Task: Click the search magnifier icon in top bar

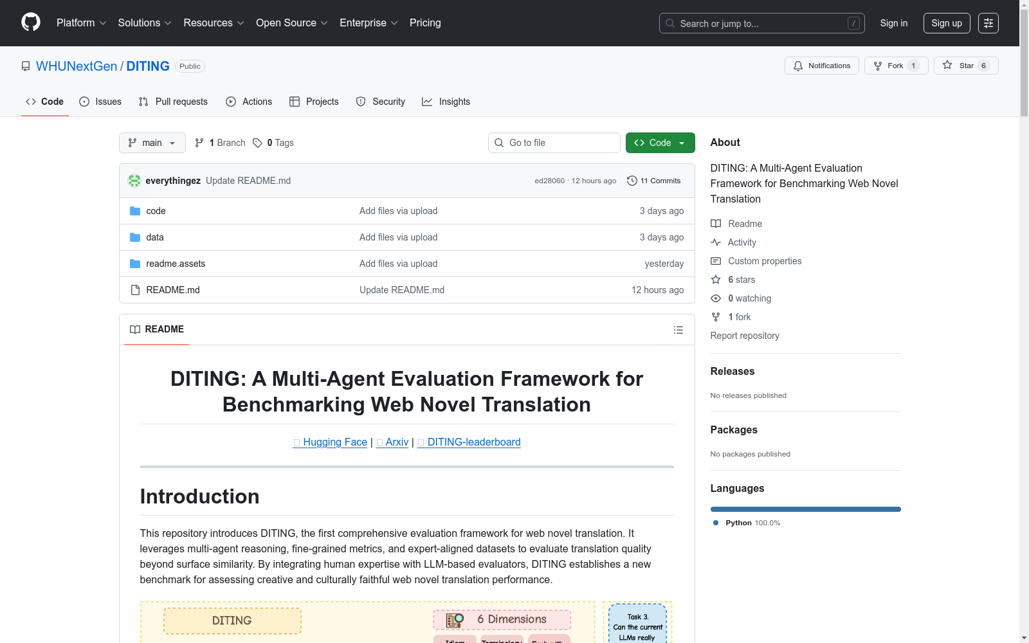Action: pyautogui.click(x=670, y=23)
